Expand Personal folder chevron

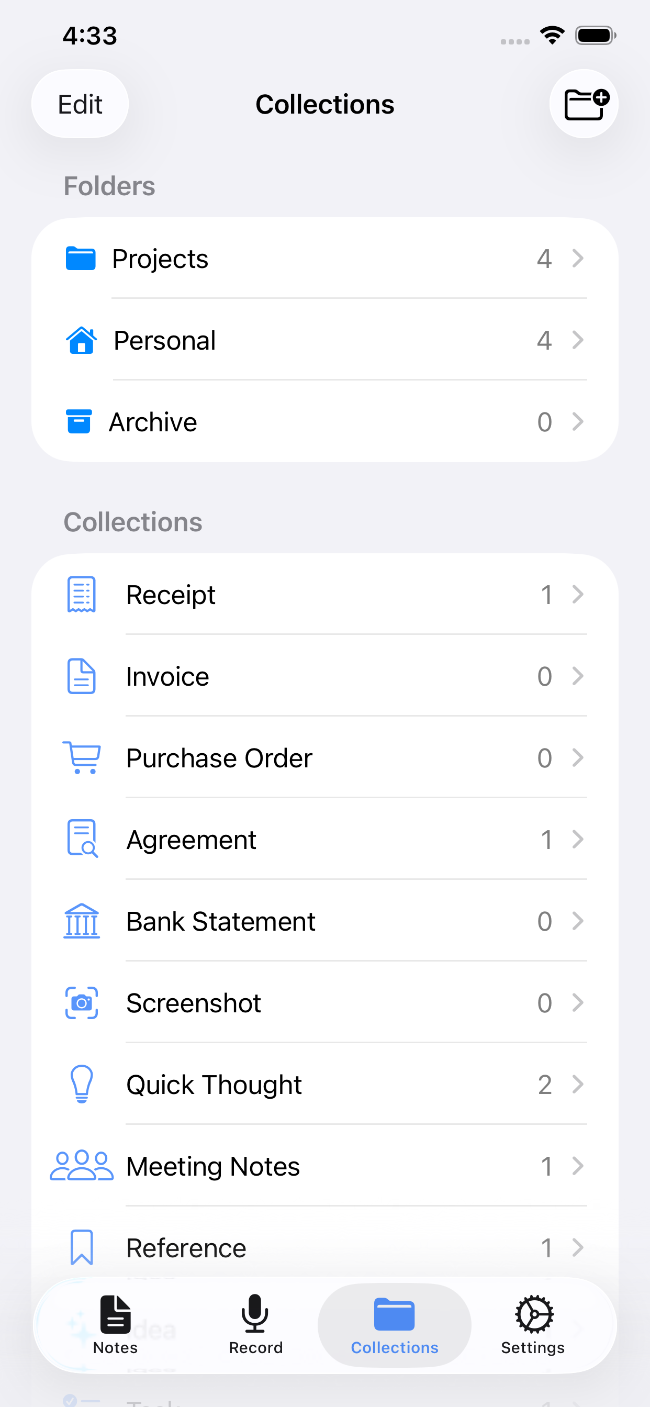click(578, 340)
